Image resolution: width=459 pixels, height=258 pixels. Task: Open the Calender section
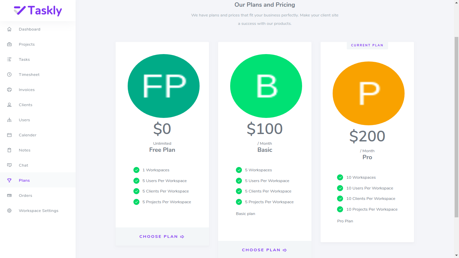27,135
